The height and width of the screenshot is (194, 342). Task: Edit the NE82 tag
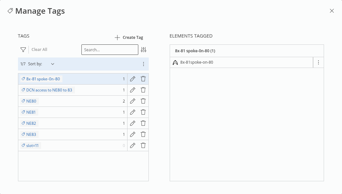pos(132,123)
